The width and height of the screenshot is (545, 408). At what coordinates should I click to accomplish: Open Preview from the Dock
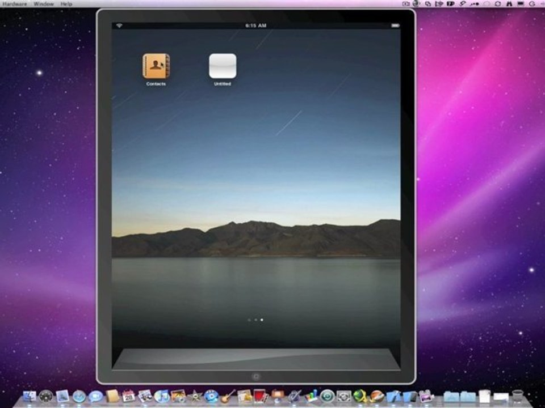(145, 396)
